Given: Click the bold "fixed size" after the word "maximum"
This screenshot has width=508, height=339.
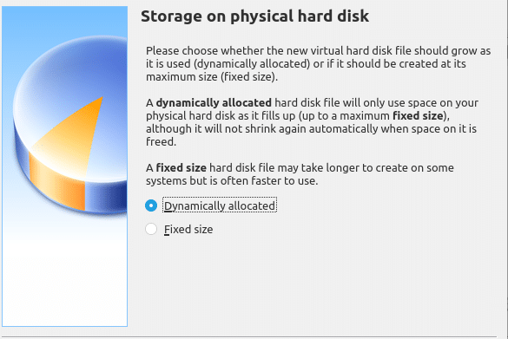Looking at the screenshot, I should (x=418, y=116).
